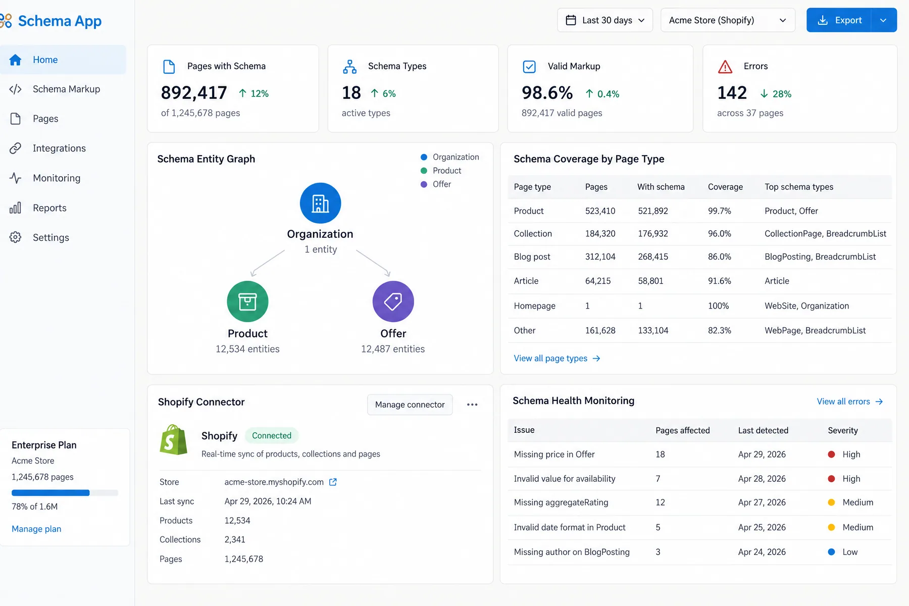Click the Shopify bag logo

(173, 440)
